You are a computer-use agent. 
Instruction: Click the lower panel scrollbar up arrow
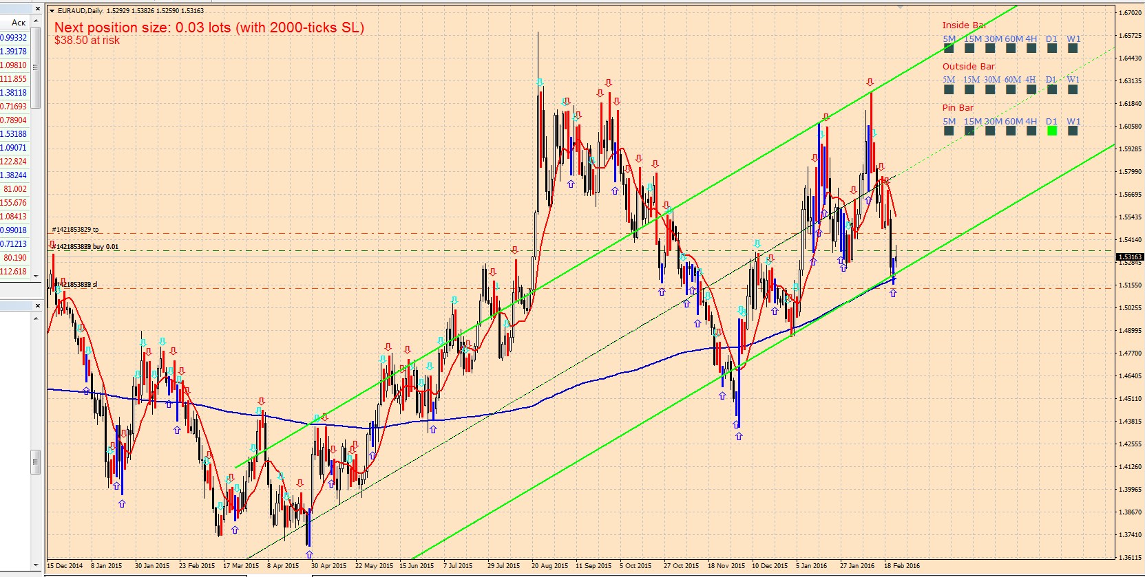click(x=36, y=318)
